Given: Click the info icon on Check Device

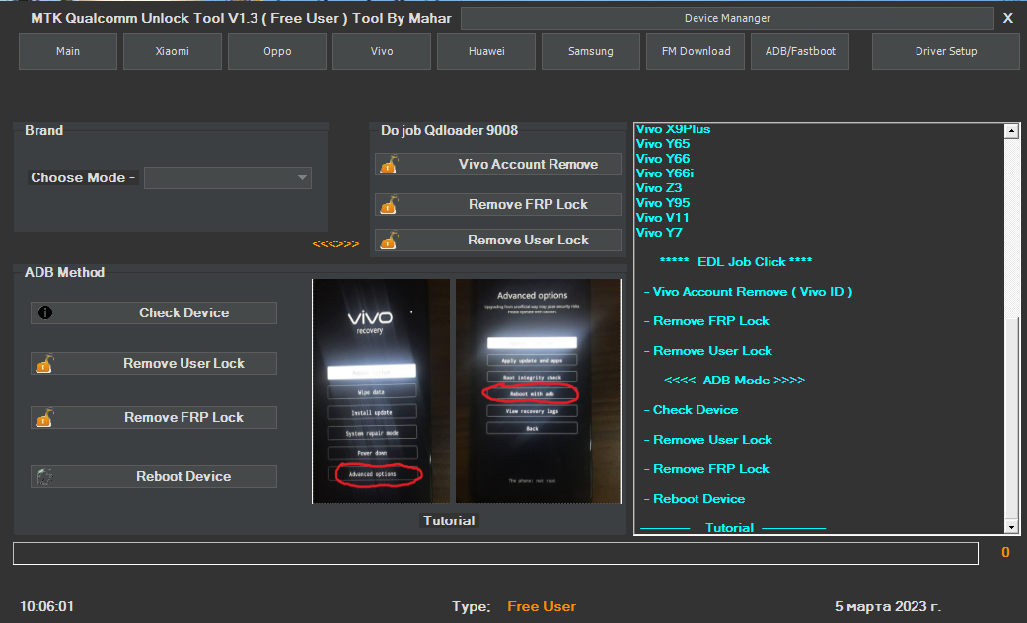Looking at the screenshot, I should (x=45, y=312).
